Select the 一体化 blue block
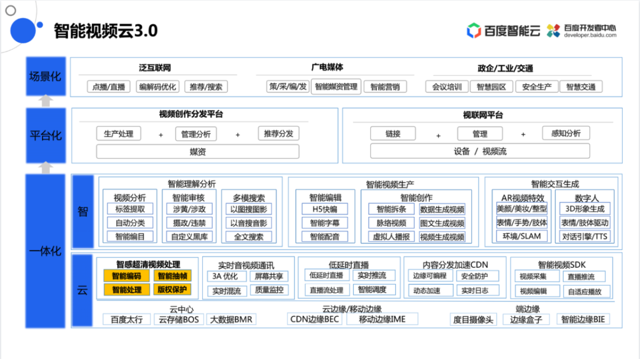Image resolution: width=640 pixels, height=359 pixels. [x=45, y=251]
